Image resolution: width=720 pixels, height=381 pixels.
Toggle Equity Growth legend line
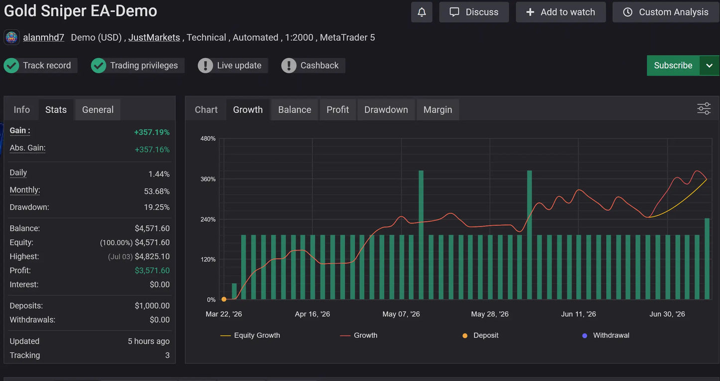(x=250, y=335)
